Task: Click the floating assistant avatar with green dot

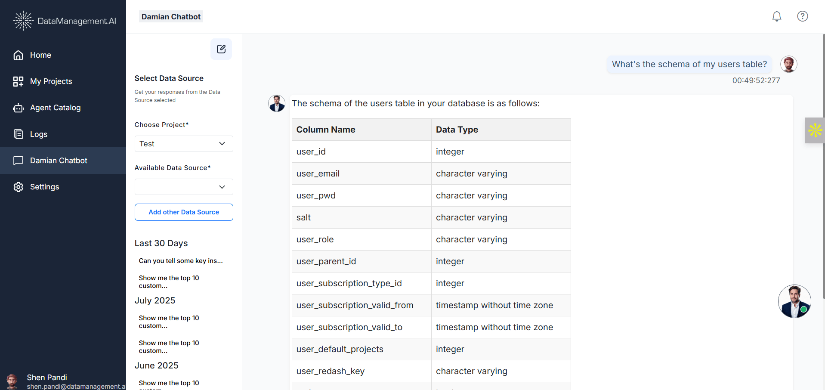Action: point(794,301)
